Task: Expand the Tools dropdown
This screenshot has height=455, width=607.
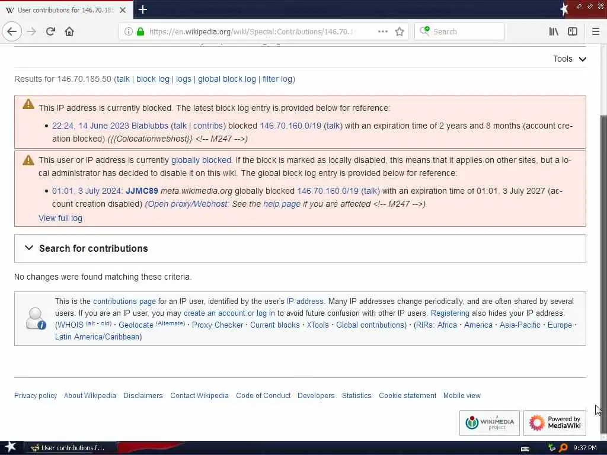Action: tap(570, 59)
